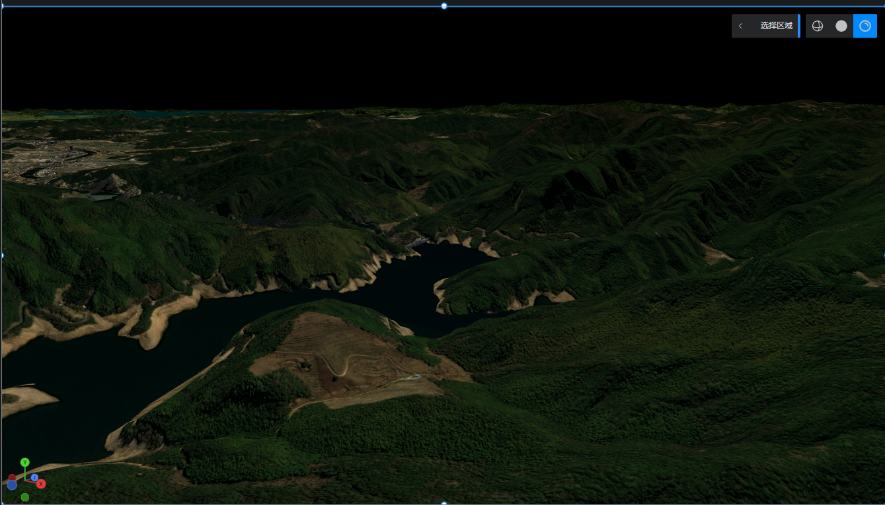Click the 选择区域 button label
885x505 pixels.
pyautogui.click(x=776, y=26)
